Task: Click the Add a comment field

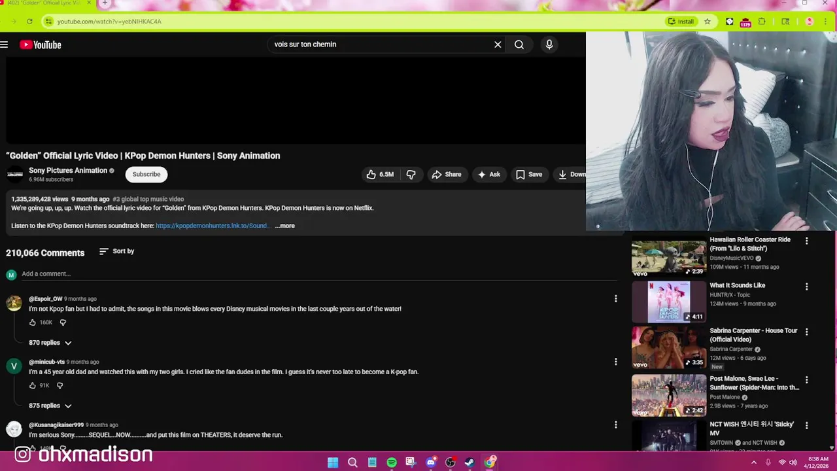Action: [x=319, y=274]
